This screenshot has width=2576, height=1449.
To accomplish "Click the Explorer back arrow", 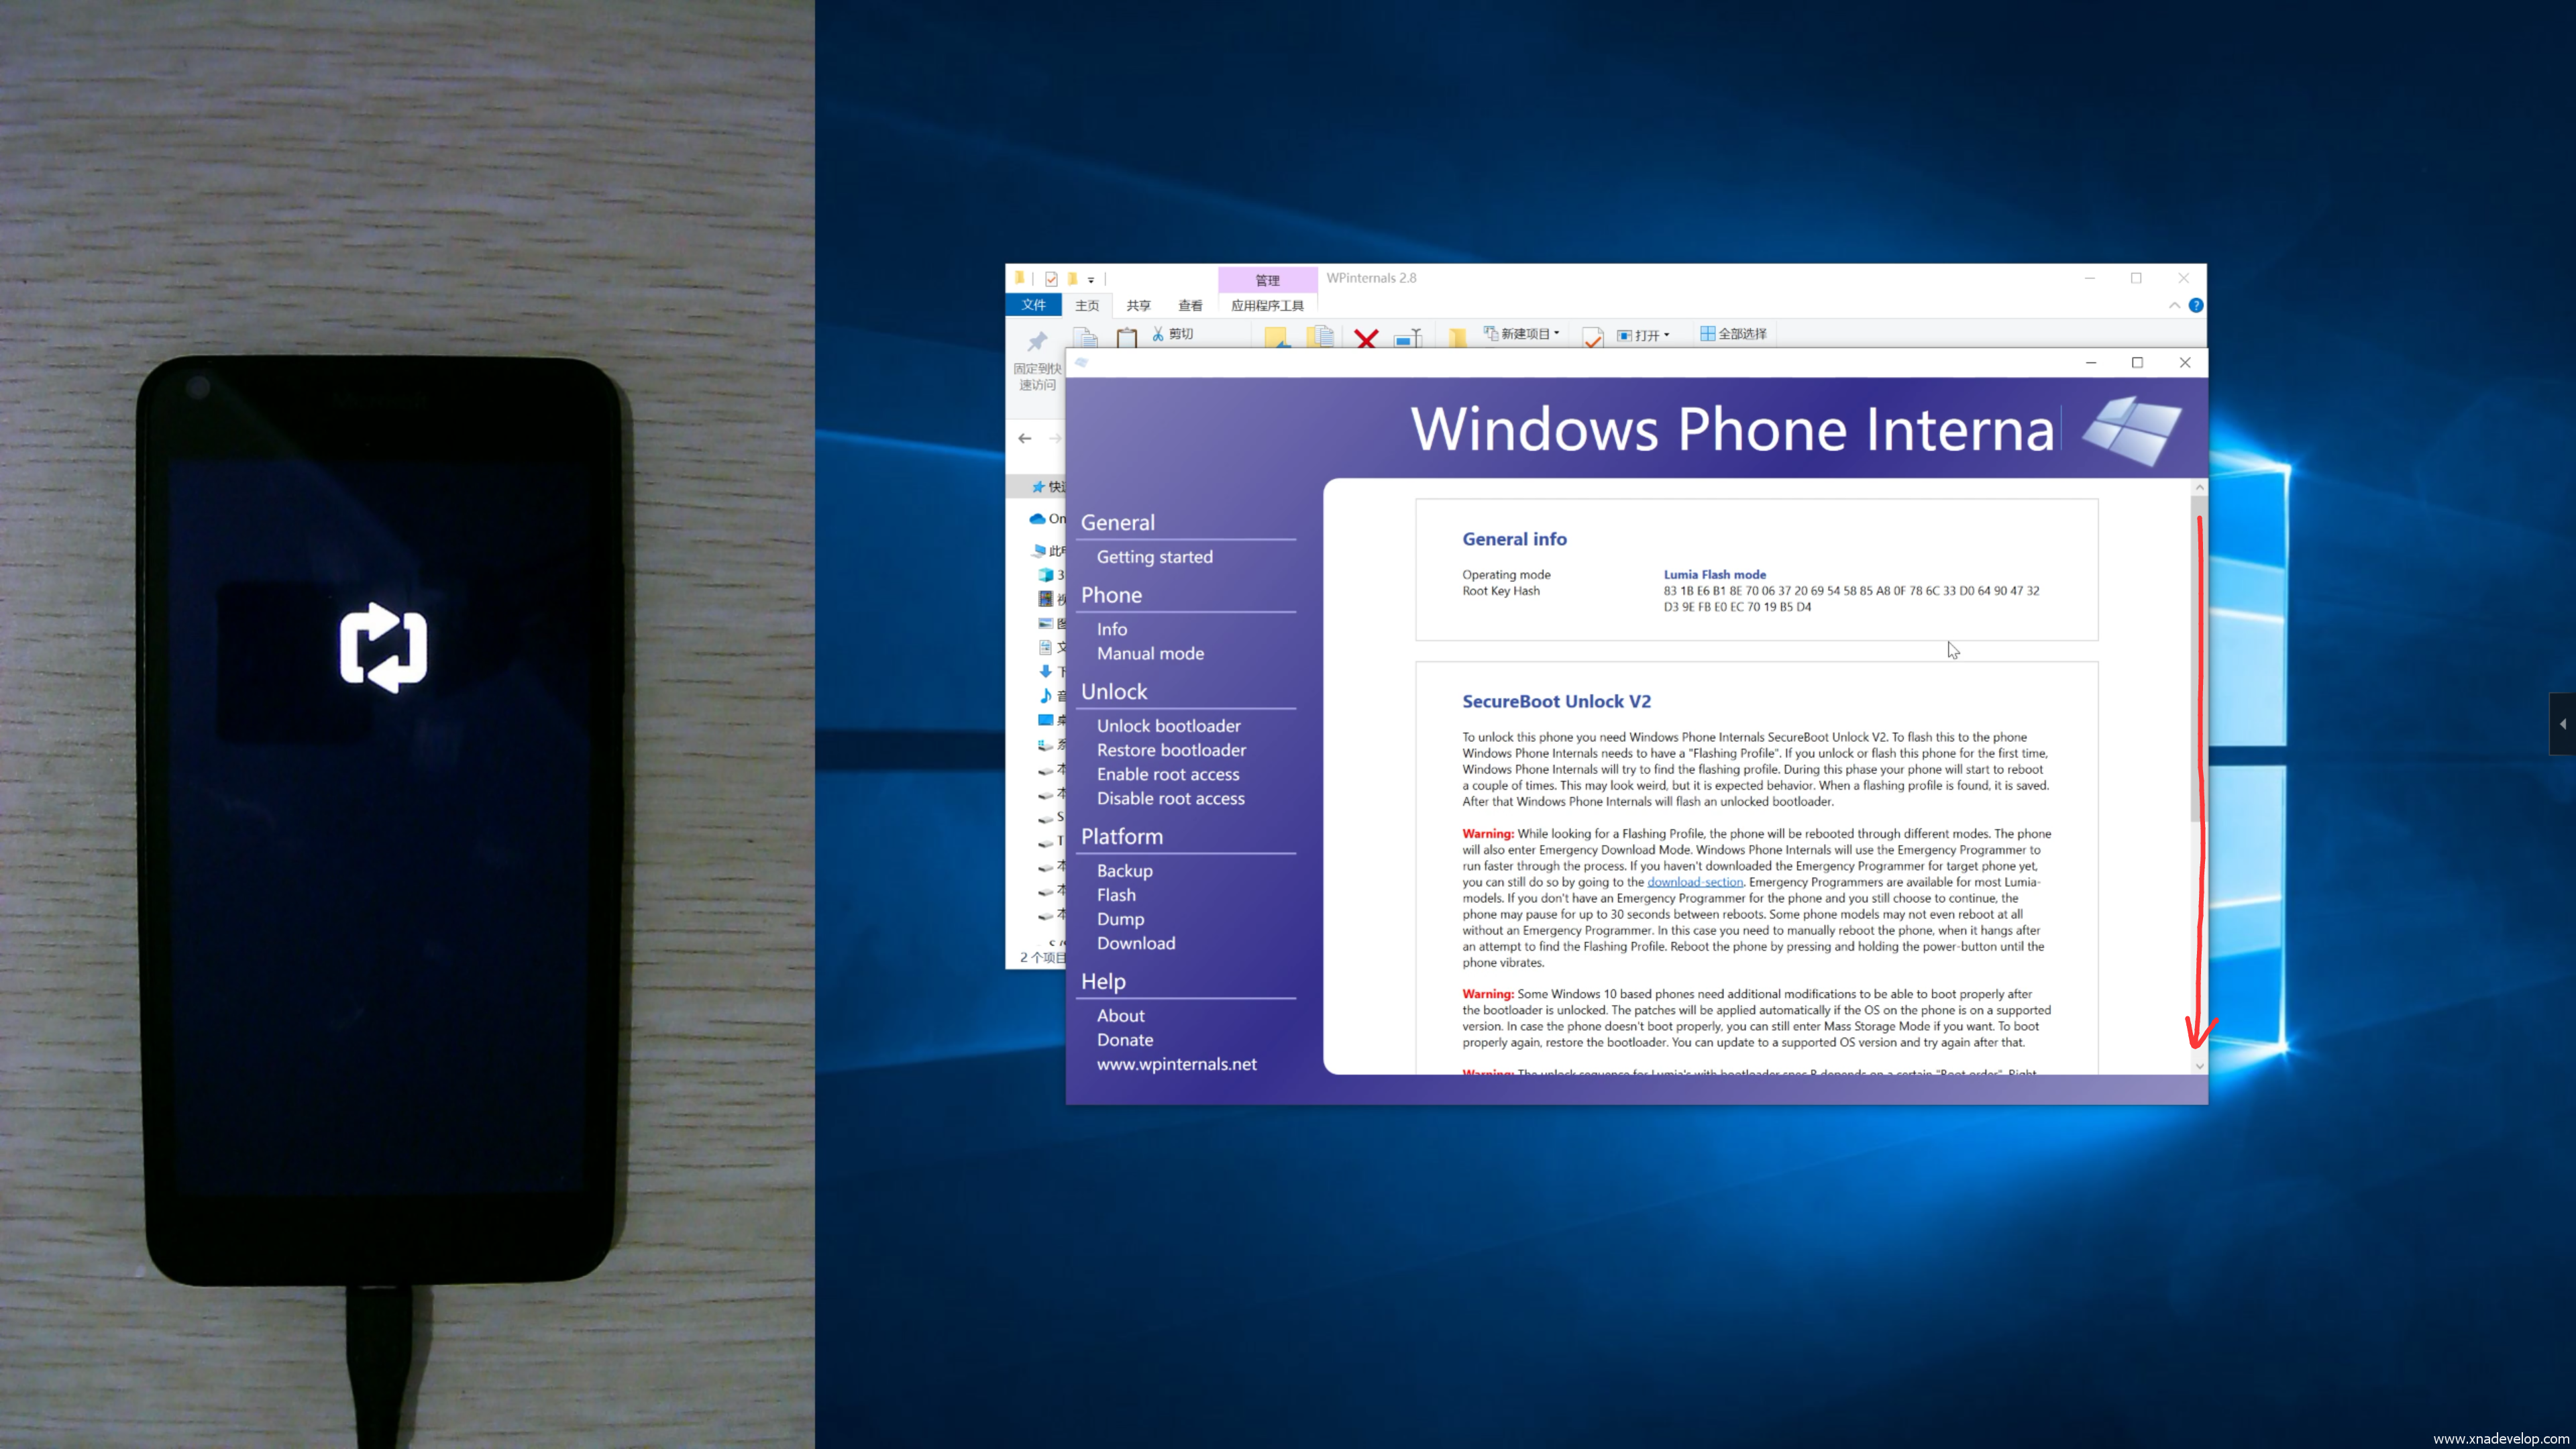I will pos(1025,438).
